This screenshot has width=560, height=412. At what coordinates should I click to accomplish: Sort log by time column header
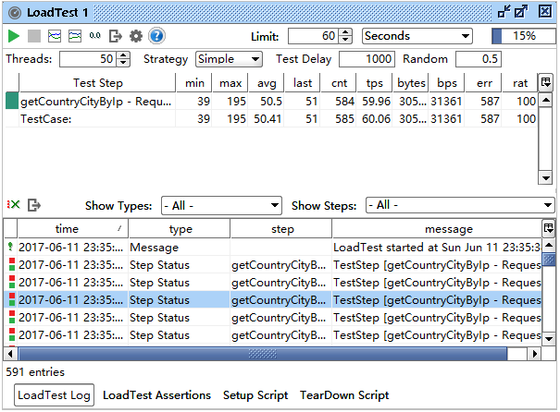coord(72,228)
